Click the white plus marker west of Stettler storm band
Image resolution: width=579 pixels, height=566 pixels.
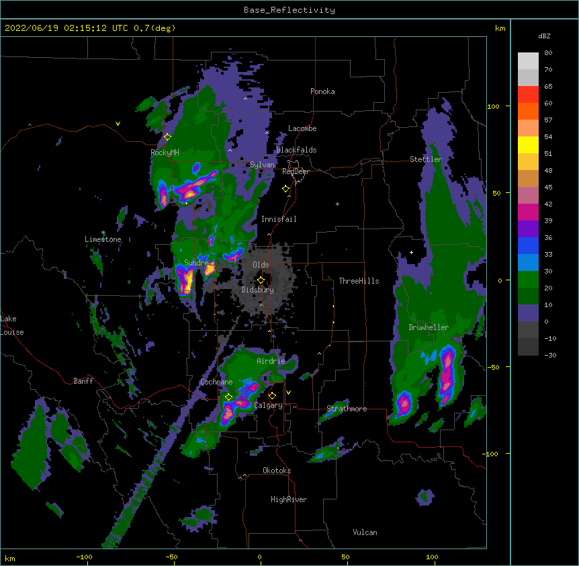tap(411, 252)
